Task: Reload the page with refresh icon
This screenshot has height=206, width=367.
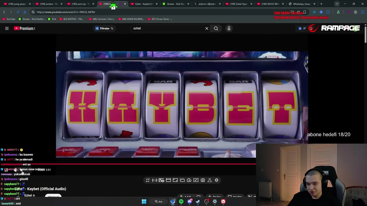Action: (18, 12)
